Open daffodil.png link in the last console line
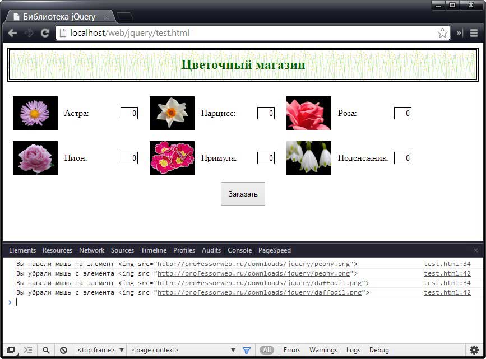 pyautogui.click(x=260, y=293)
